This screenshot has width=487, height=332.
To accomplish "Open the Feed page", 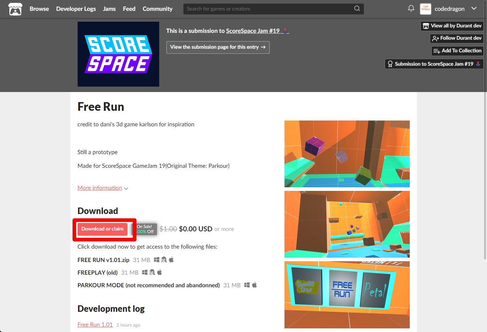I will 129,9.
